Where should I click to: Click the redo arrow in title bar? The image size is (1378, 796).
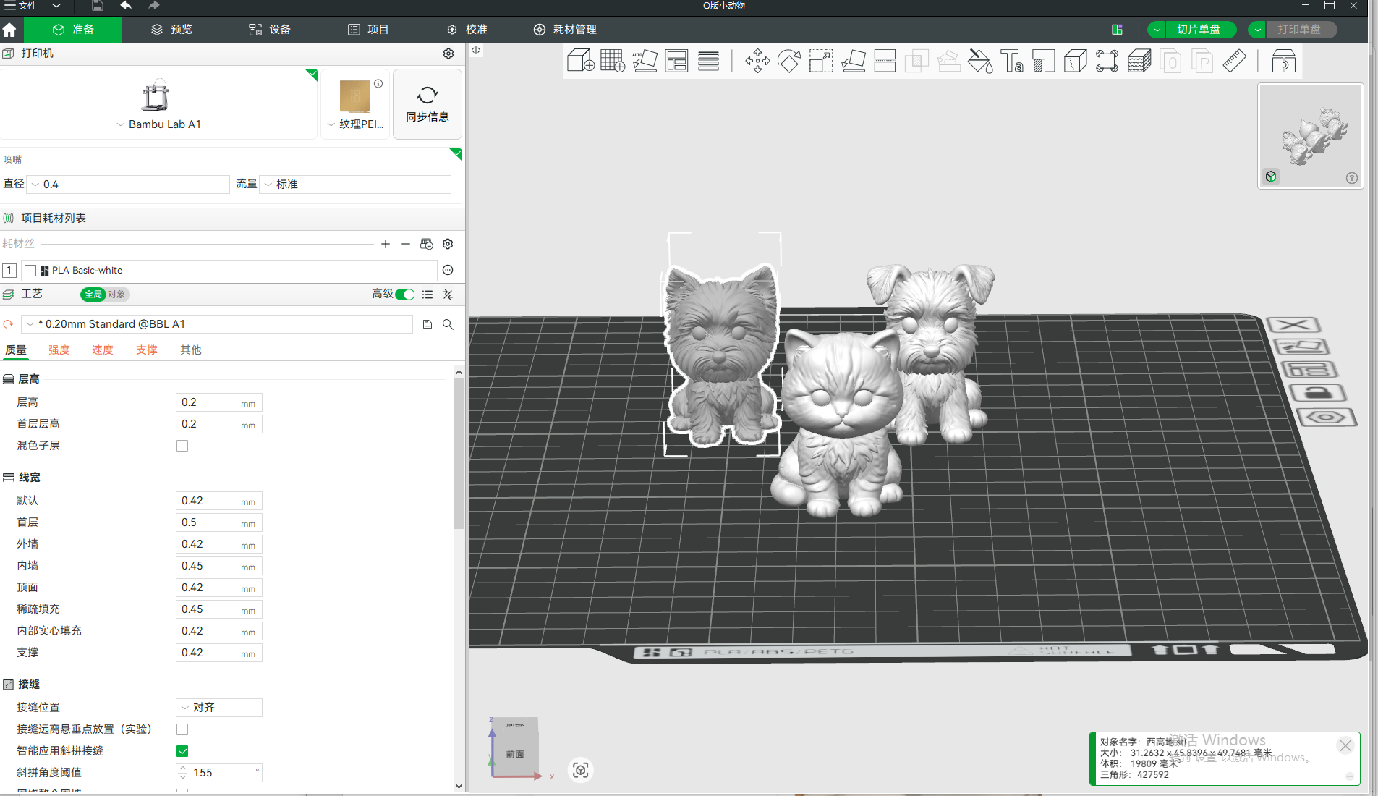point(153,6)
